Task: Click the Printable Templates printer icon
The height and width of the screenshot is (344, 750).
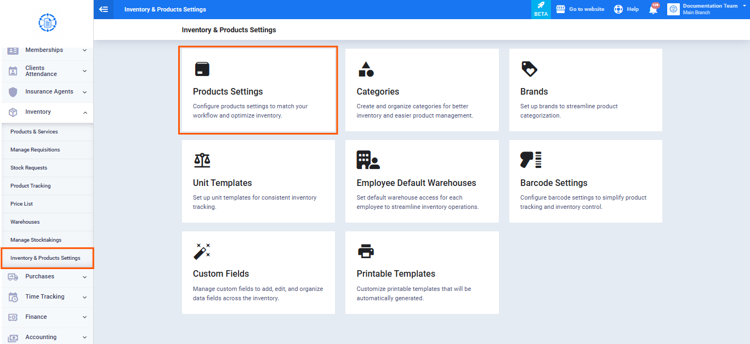Action: (366, 251)
